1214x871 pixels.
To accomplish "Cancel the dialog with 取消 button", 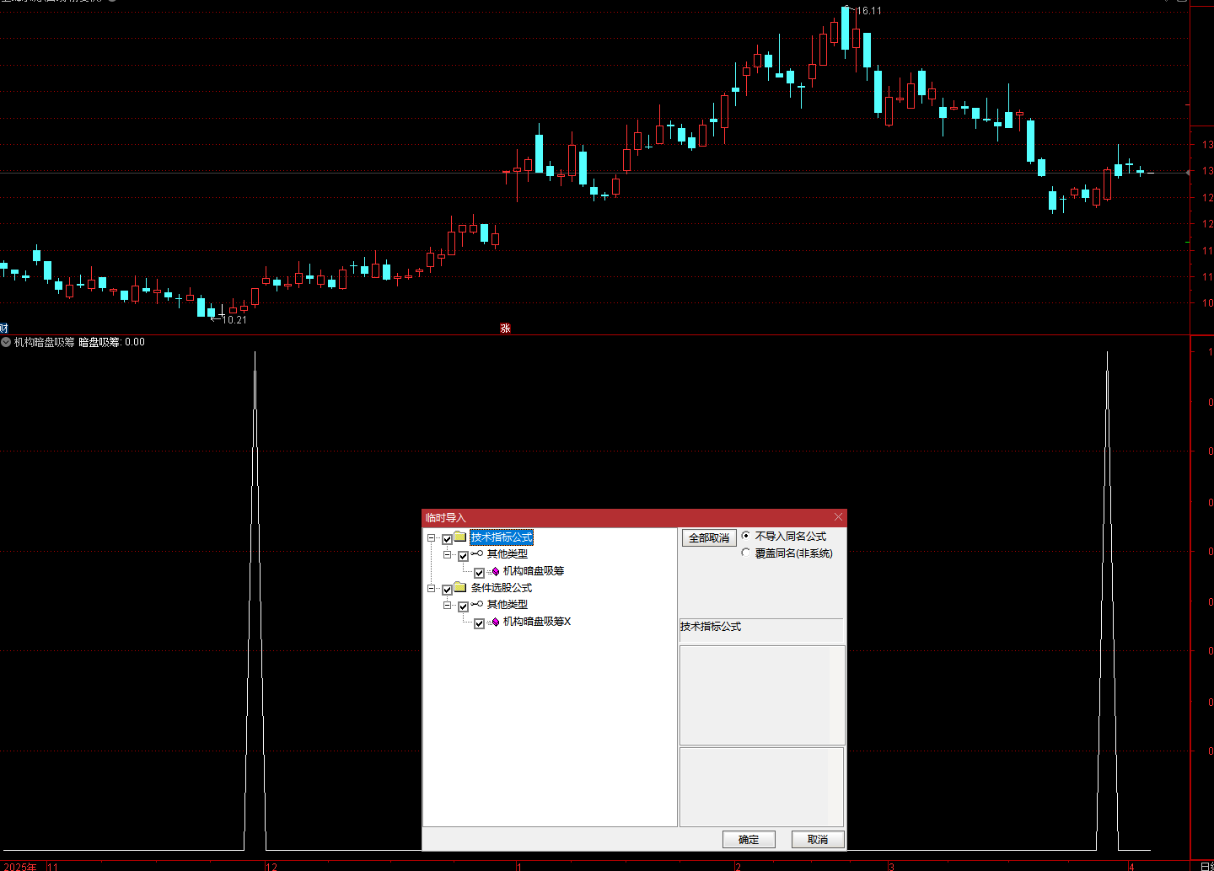I will pos(818,839).
